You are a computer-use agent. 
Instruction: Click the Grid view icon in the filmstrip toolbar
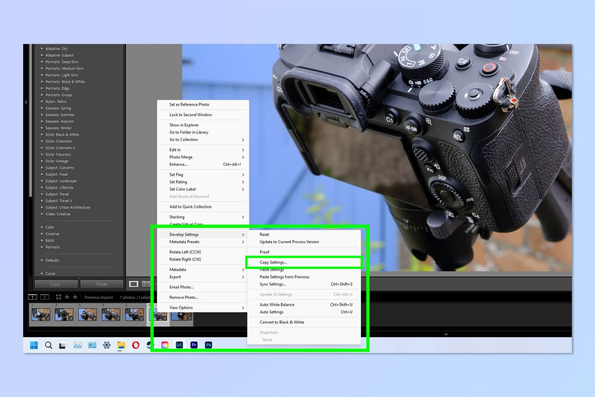click(58, 296)
